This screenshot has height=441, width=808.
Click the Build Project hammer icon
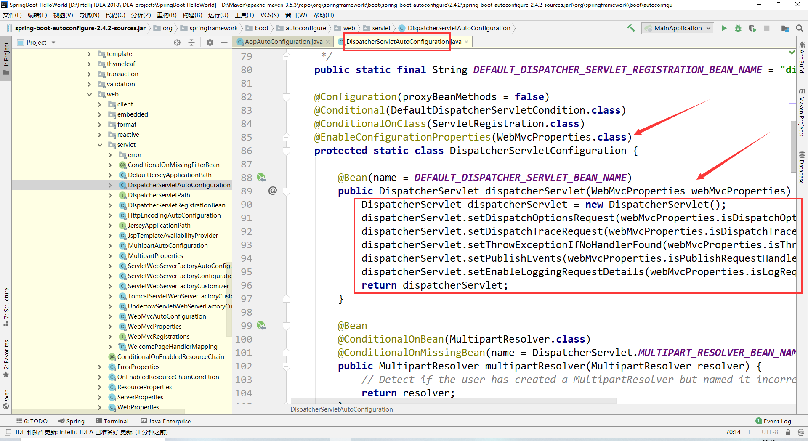(631, 28)
